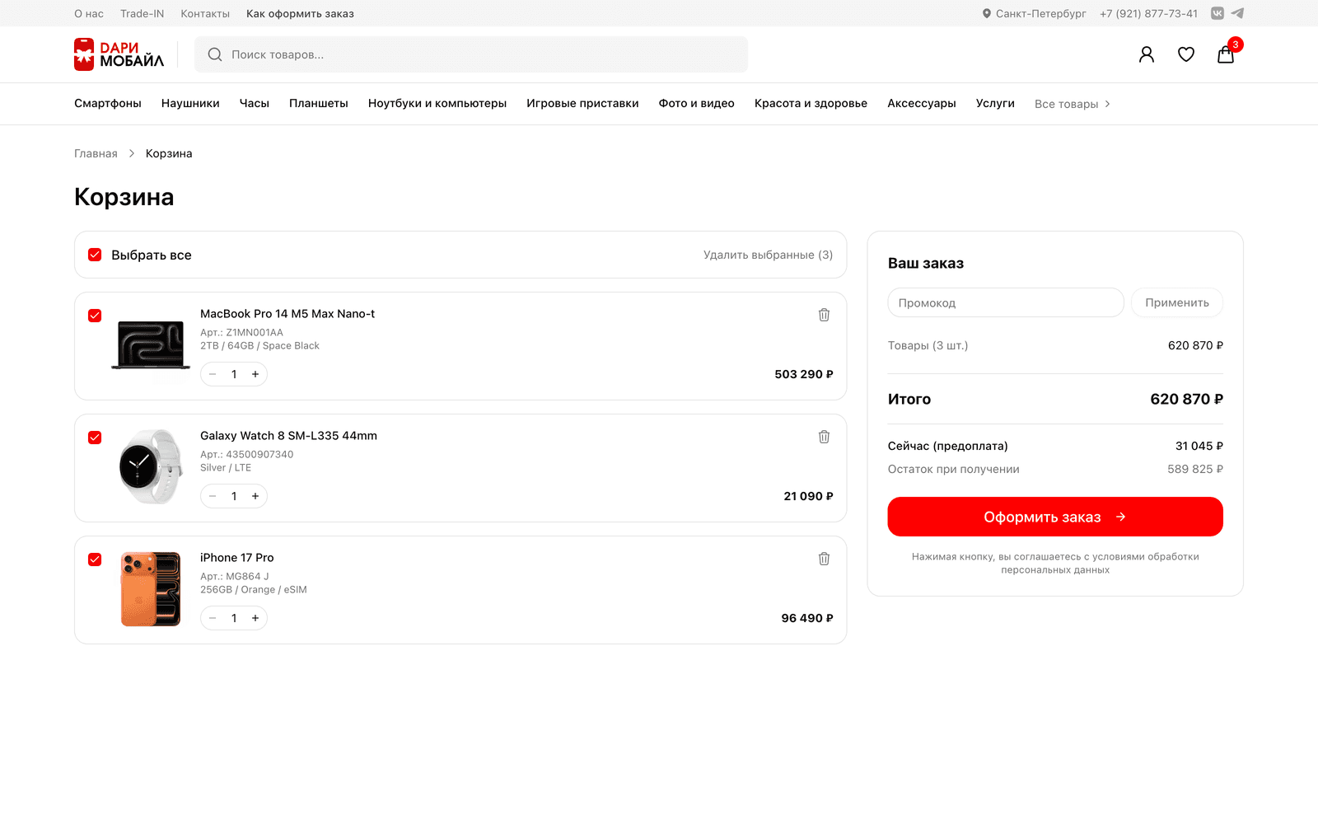The height and width of the screenshot is (824, 1318).
Task: Go to the Дари Мобайл logo home
Action: [x=119, y=54]
